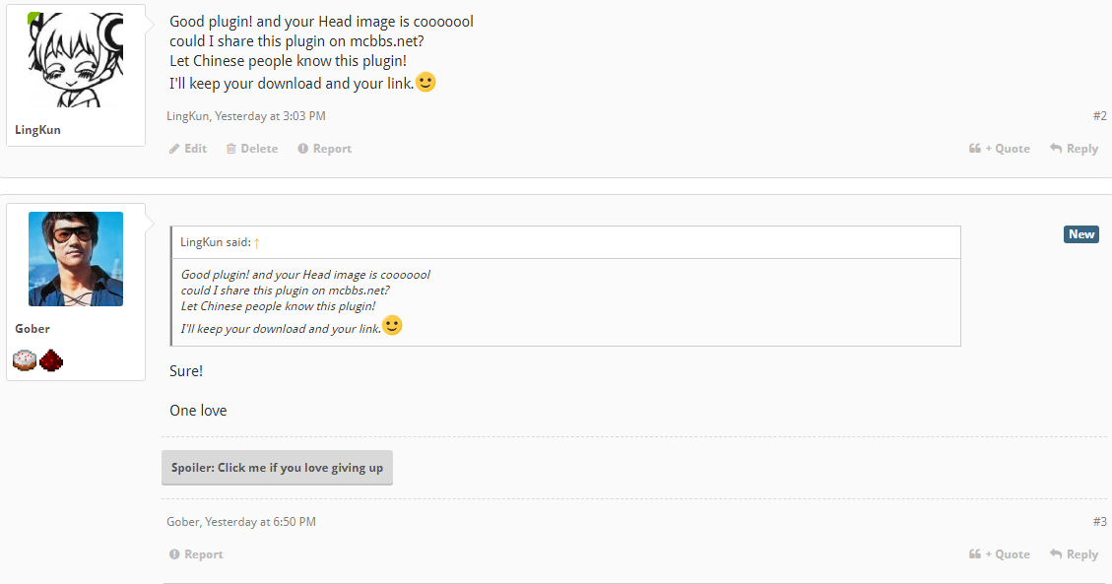Open Gober's avatar image
1112x584 pixels.
[x=76, y=259]
